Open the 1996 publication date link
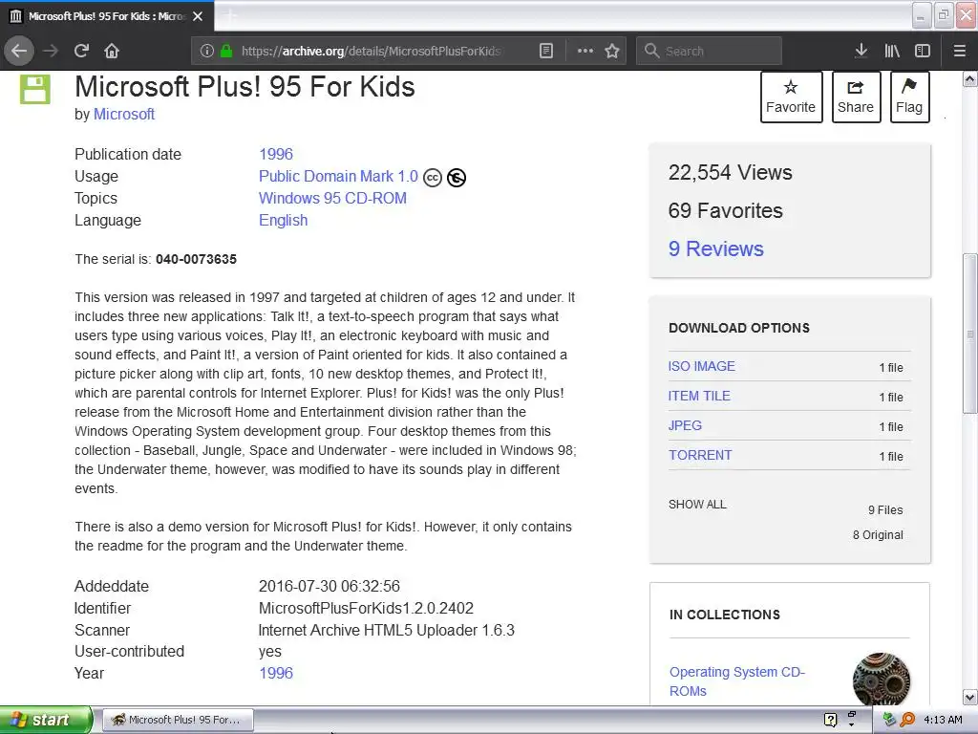Image resolution: width=978 pixels, height=734 pixels. [x=276, y=154]
